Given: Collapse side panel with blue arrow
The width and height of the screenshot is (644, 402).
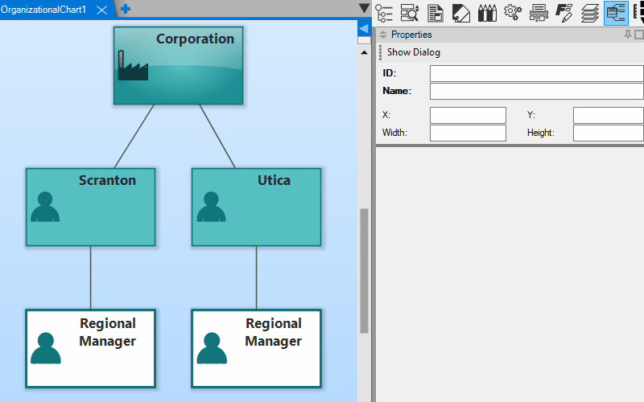Looking at the screenshot, I should click(x=363, y=29).
